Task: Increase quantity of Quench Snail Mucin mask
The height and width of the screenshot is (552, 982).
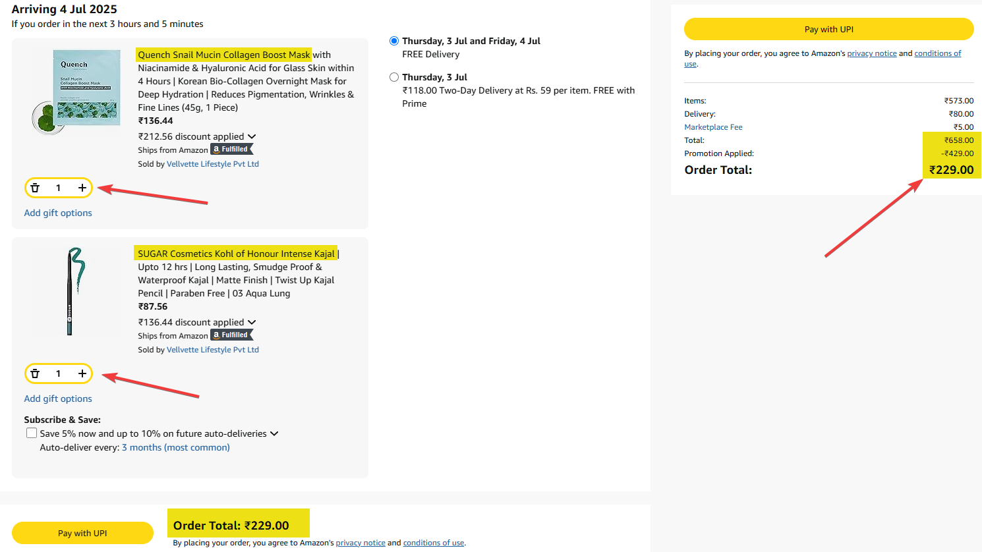Action: point(82,188)
